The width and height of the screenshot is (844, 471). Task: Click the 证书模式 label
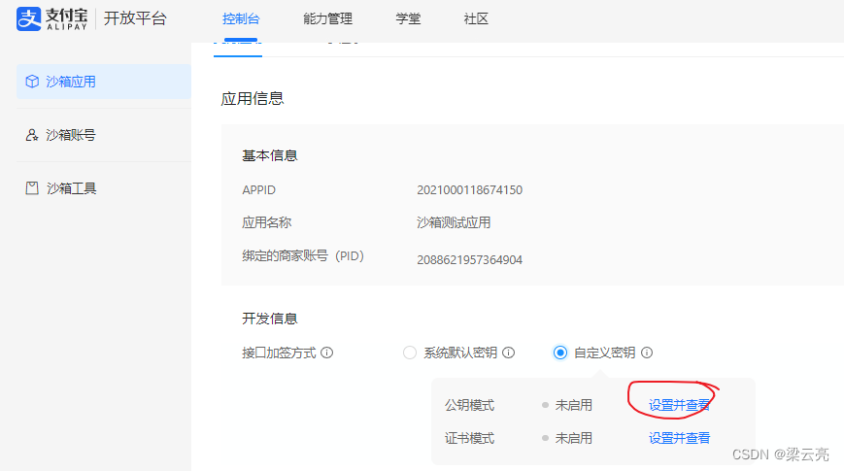click(469, 438)
